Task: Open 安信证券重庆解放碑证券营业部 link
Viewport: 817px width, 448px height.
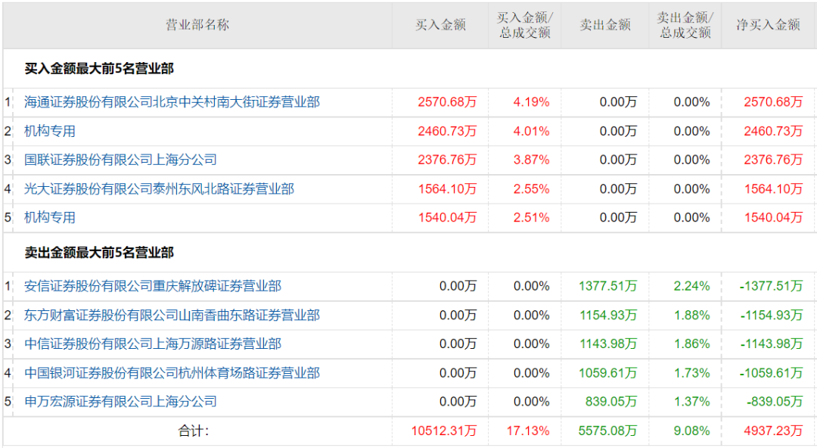Action: click(153, 286)
